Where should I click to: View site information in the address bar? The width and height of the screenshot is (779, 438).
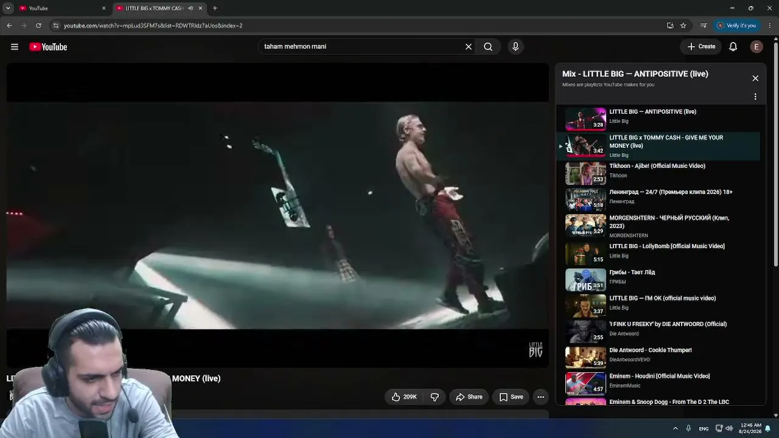coord(55,26)
